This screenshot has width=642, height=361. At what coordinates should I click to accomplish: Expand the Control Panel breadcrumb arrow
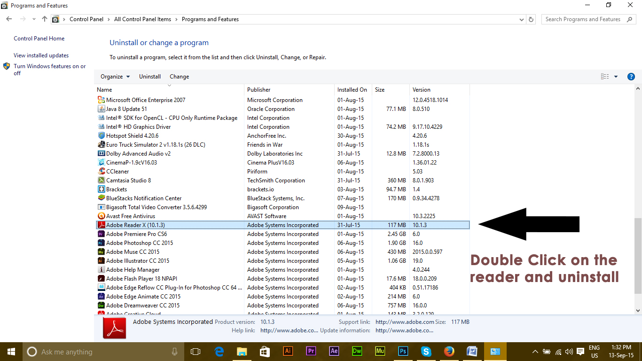[x=109, y=19]
